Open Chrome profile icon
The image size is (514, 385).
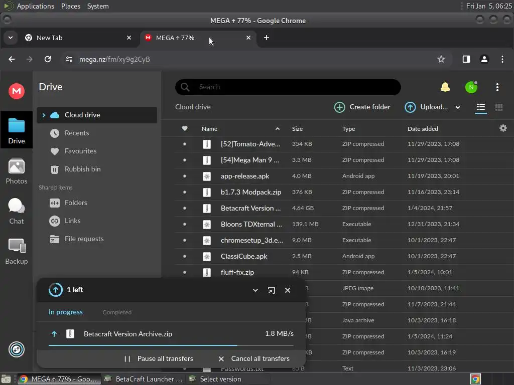coord(484,59)
